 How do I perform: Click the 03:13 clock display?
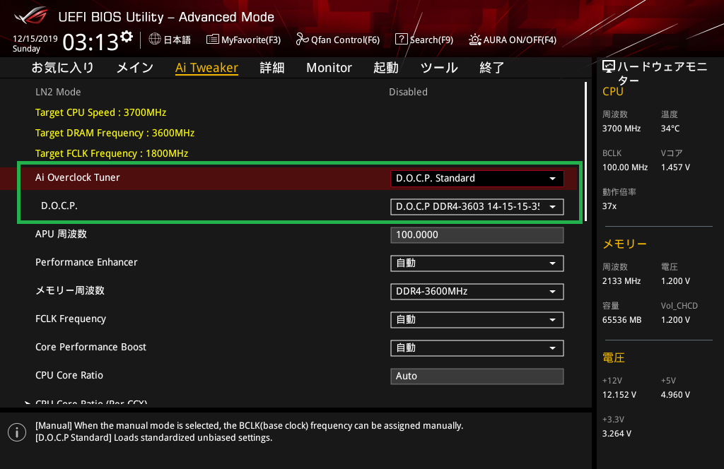pos(90,42)
